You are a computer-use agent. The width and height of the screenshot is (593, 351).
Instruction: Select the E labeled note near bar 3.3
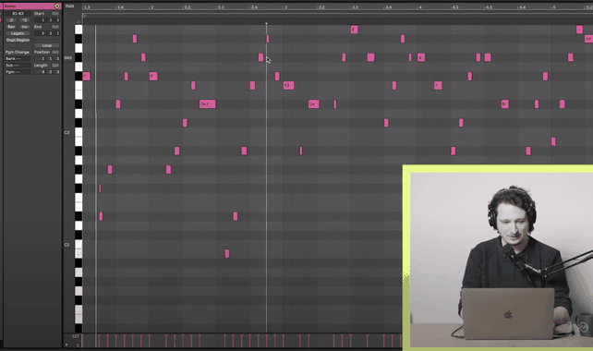(354, 30)
